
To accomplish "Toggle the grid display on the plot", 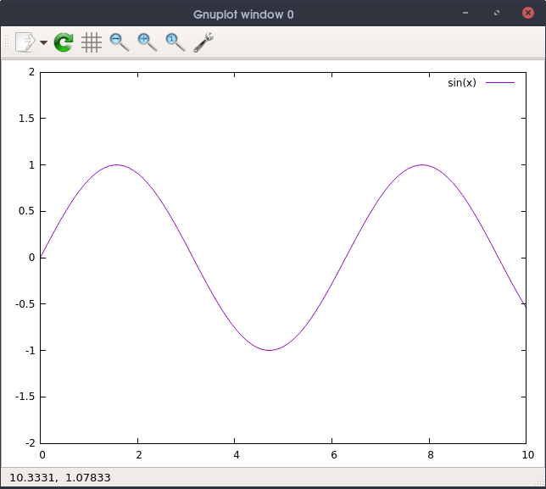I will pyautogui.click(x=92, y=42).
